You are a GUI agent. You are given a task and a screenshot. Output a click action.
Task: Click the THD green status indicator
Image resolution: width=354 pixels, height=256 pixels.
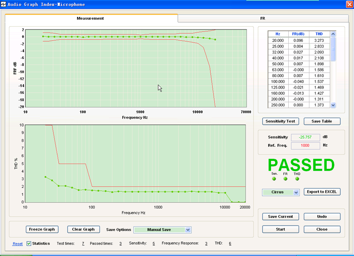tap(297, 179)
